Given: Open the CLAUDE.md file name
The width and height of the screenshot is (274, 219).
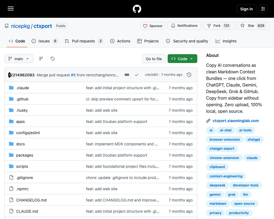Looking at the screenshot, I should click(27, 211).
